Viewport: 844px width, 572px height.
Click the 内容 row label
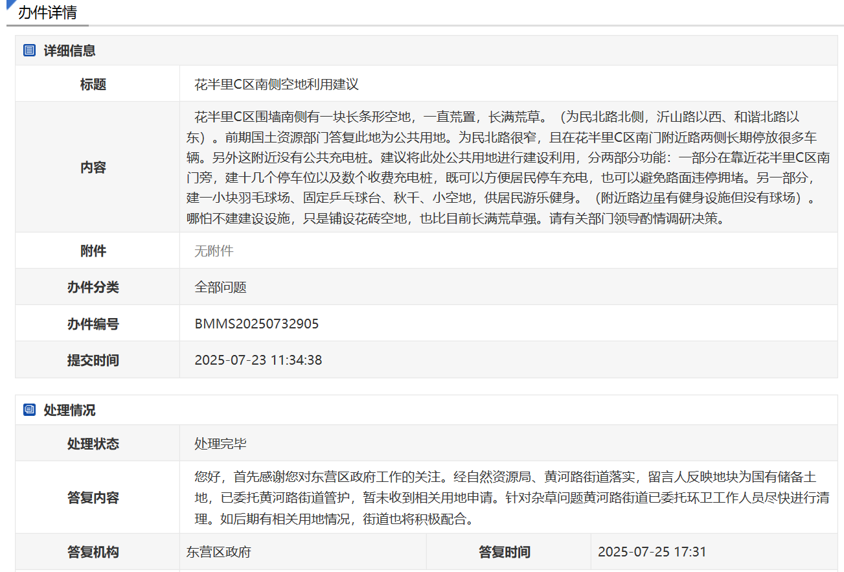point(93,167)
